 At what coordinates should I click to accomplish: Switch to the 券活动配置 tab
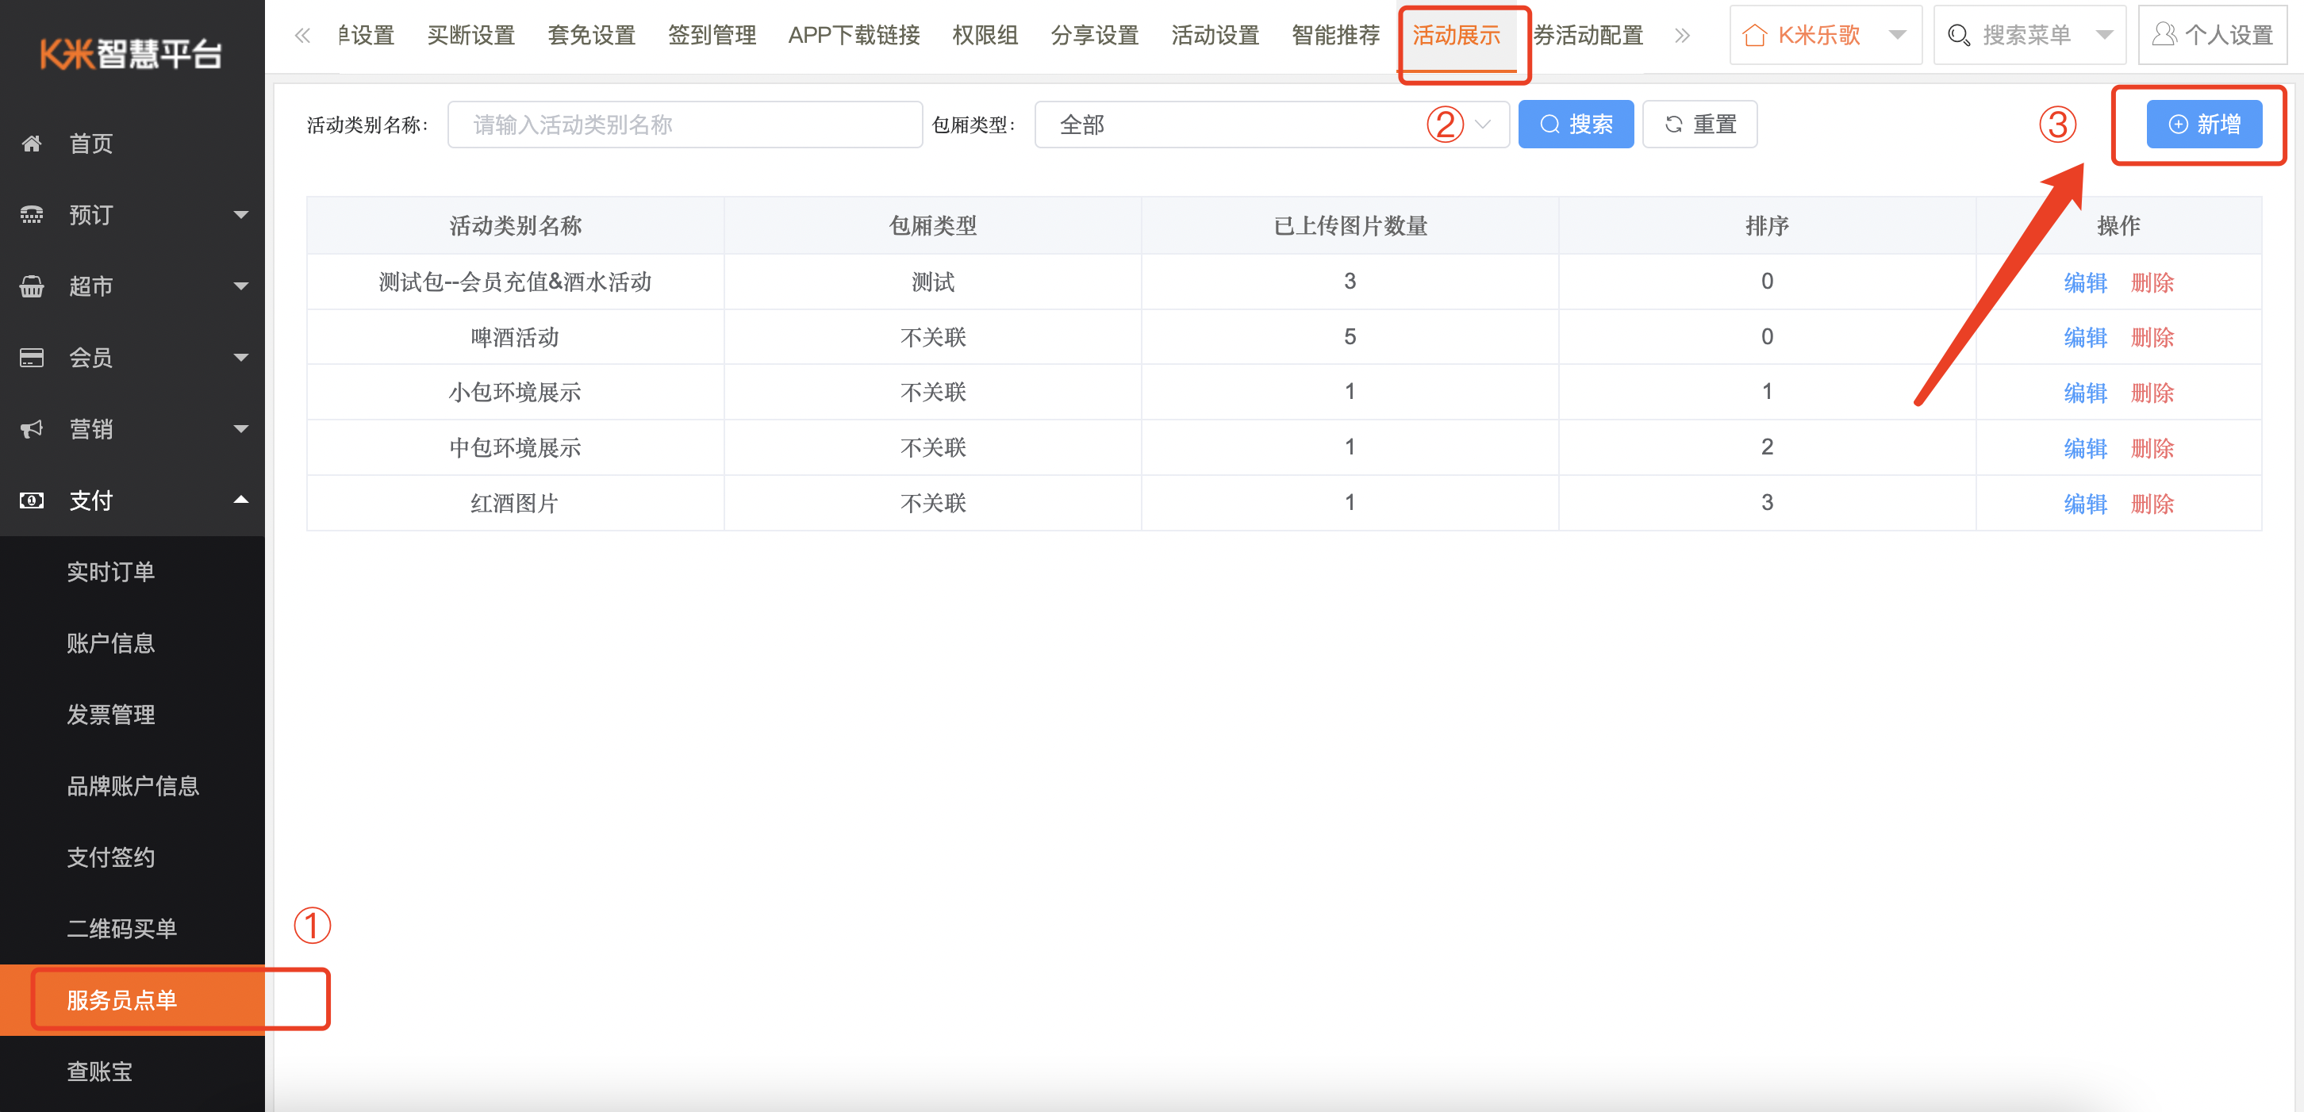[x=1588, y=35]
